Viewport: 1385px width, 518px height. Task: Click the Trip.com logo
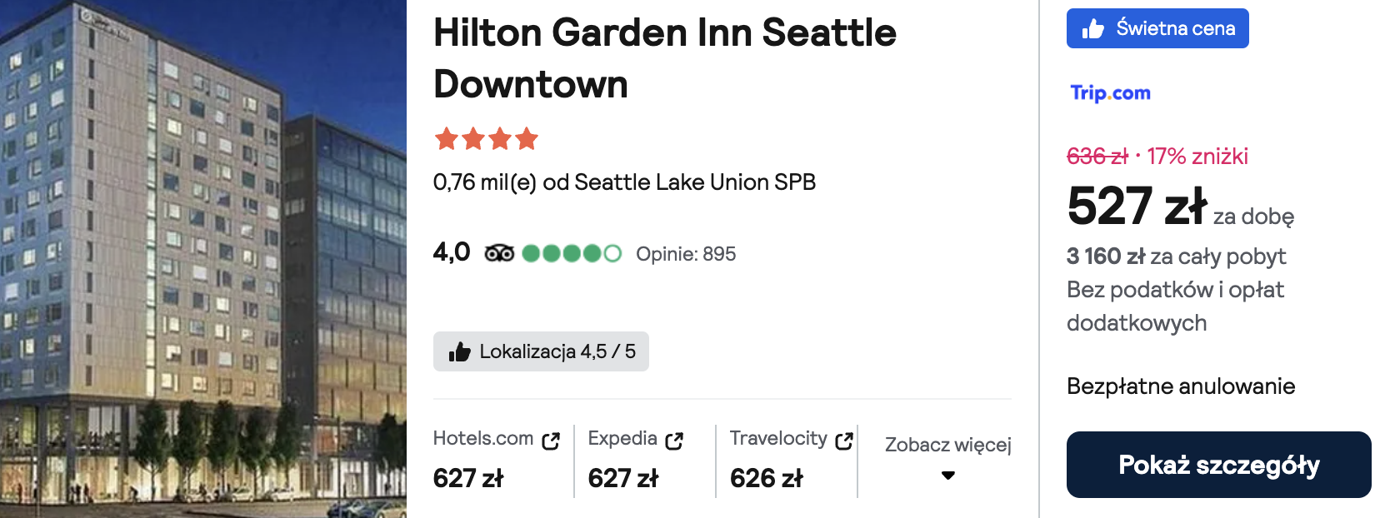[x=1110, y=92]
